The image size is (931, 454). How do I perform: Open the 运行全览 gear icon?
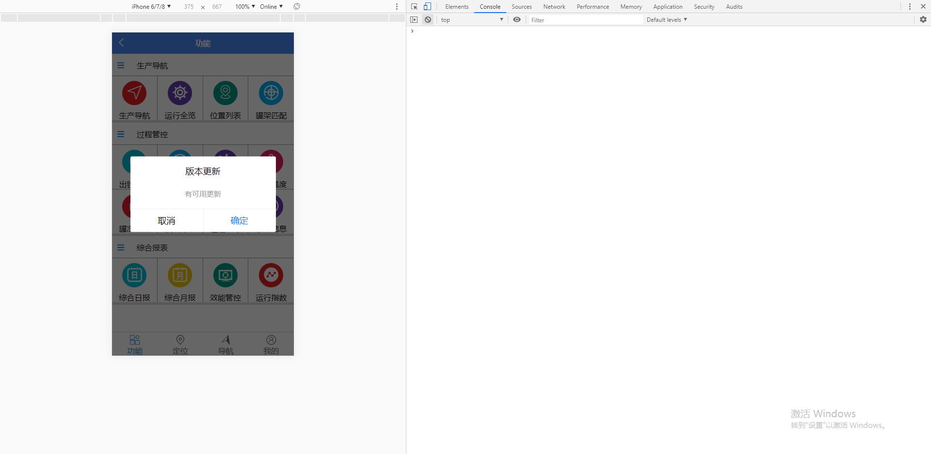coord(180,93)
